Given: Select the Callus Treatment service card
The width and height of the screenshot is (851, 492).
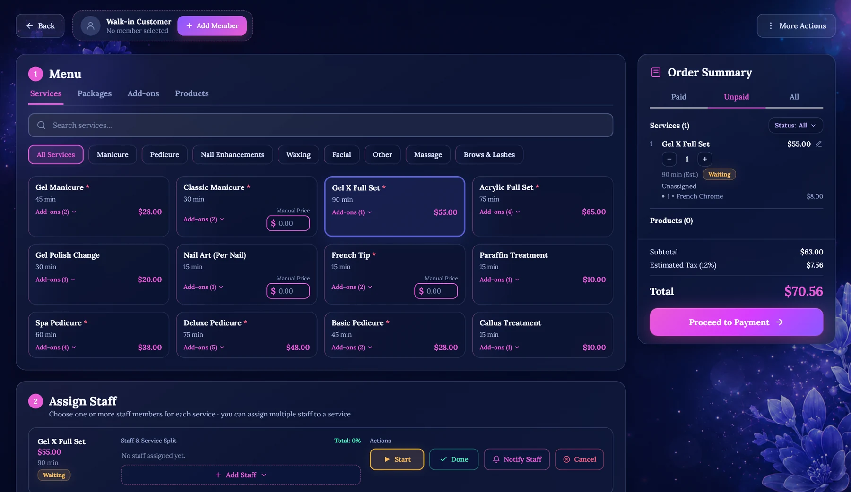Looking at the screenshot, I should (x=542, y=335).
